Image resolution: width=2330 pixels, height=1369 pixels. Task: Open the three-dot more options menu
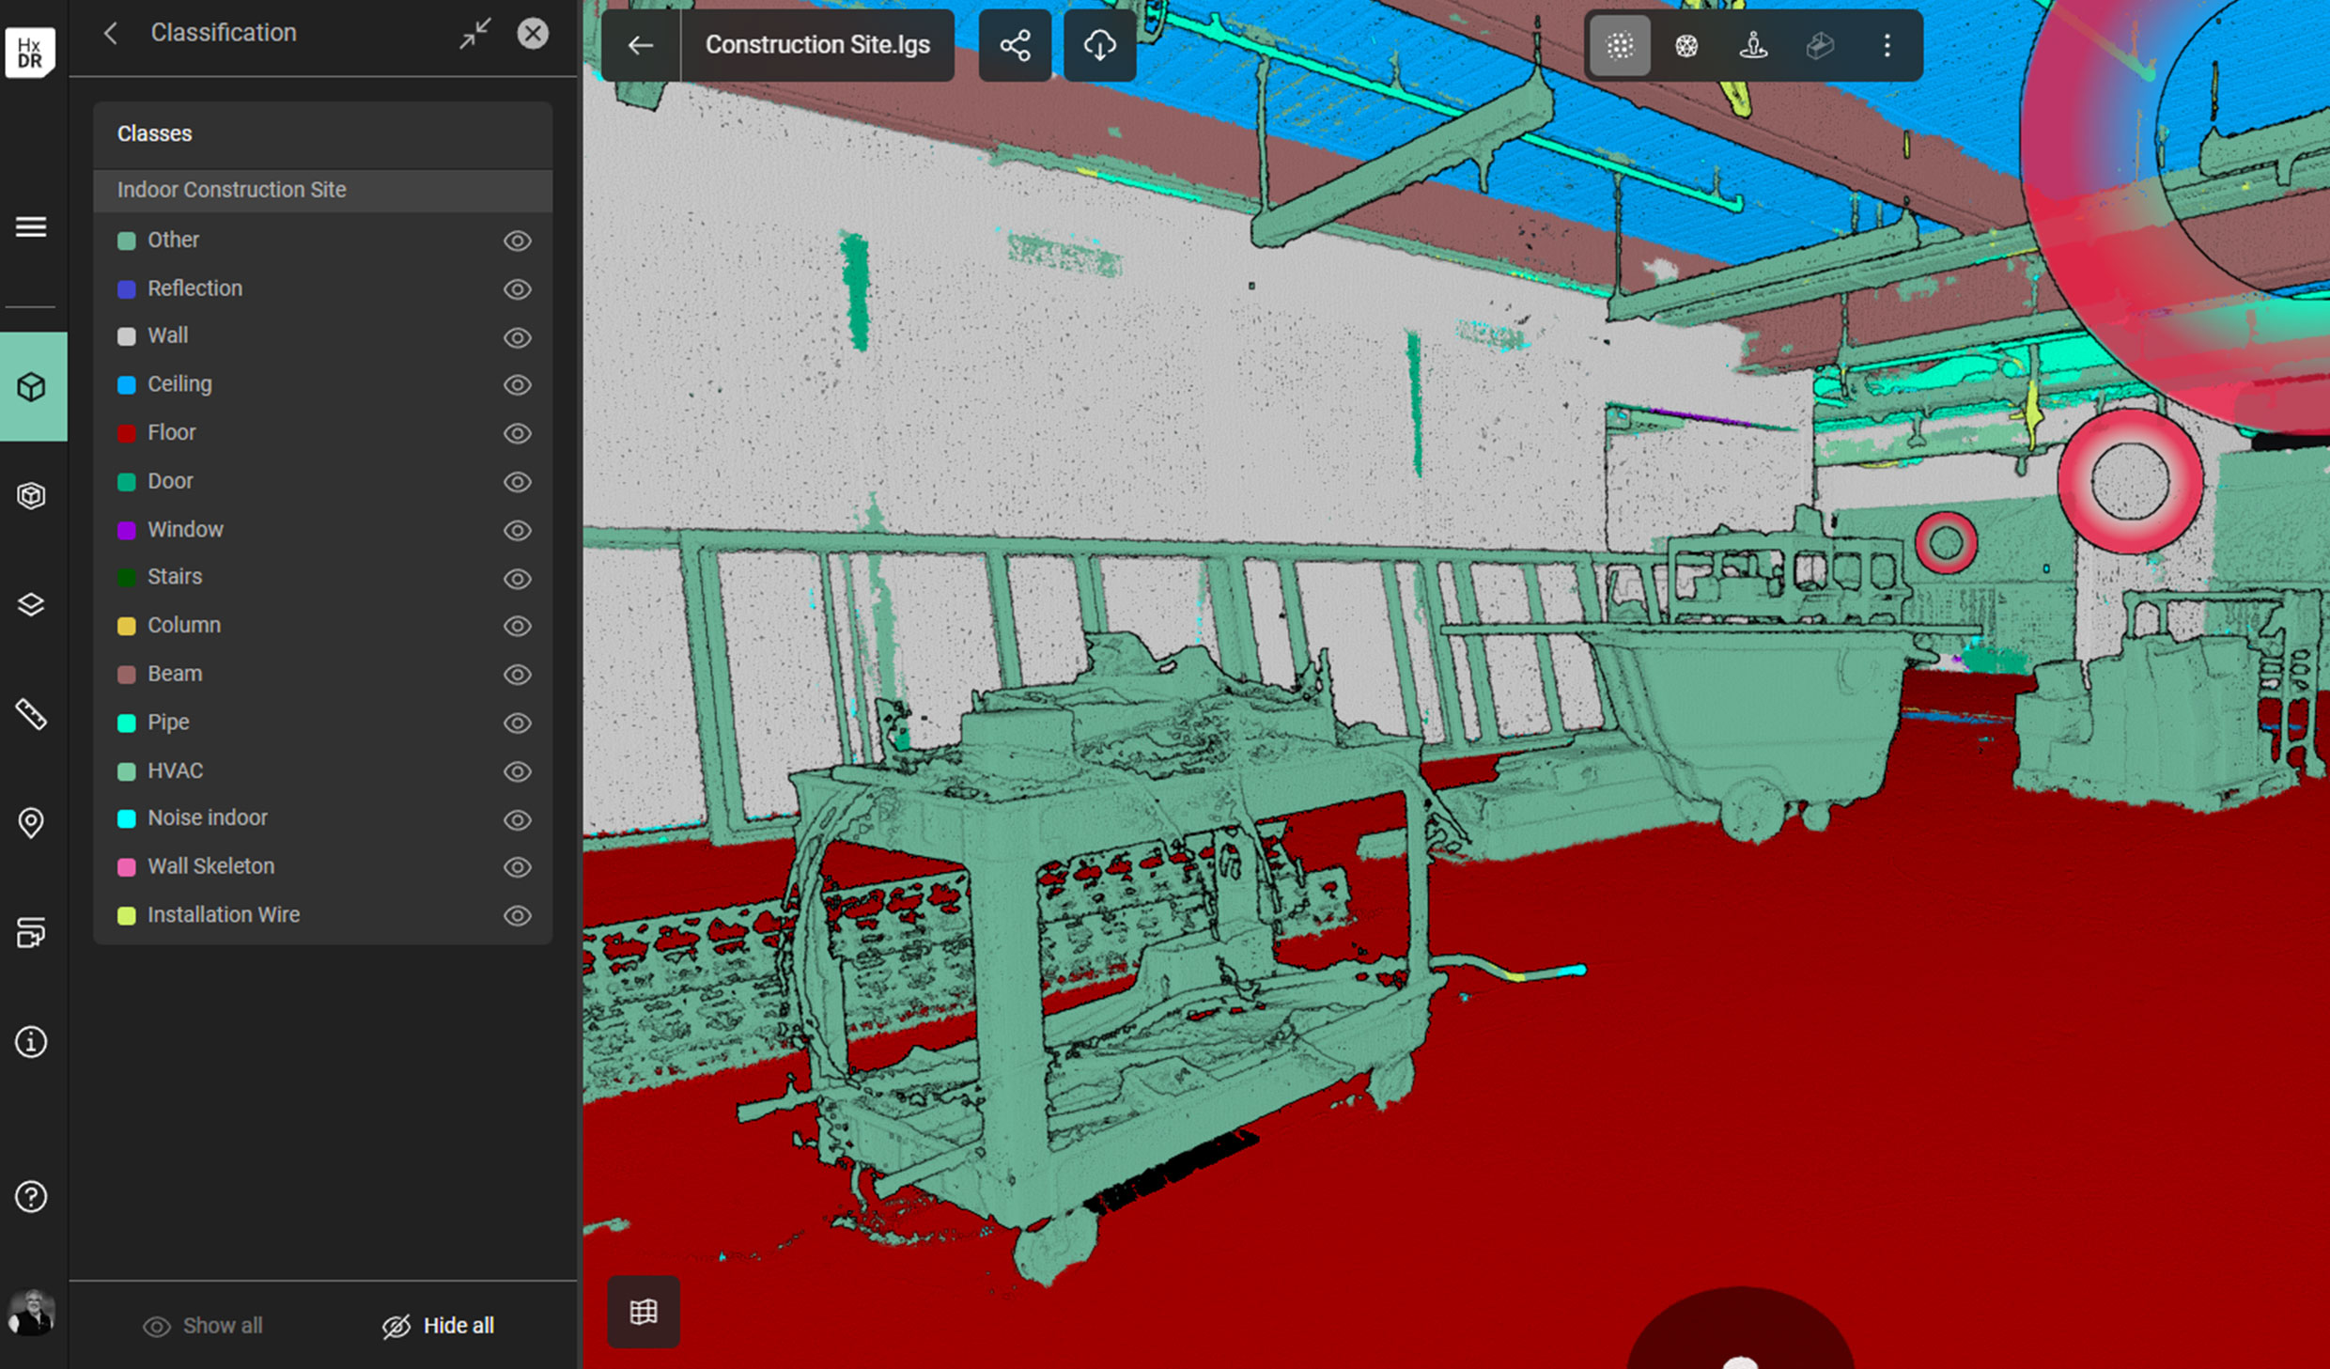[x=1887, y=45]
